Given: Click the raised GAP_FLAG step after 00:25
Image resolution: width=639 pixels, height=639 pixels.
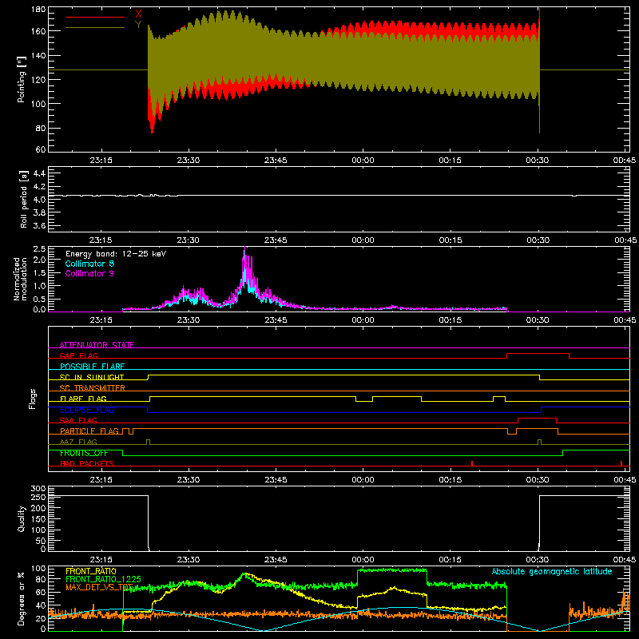Looking at the screenshot, I should 538,354.
